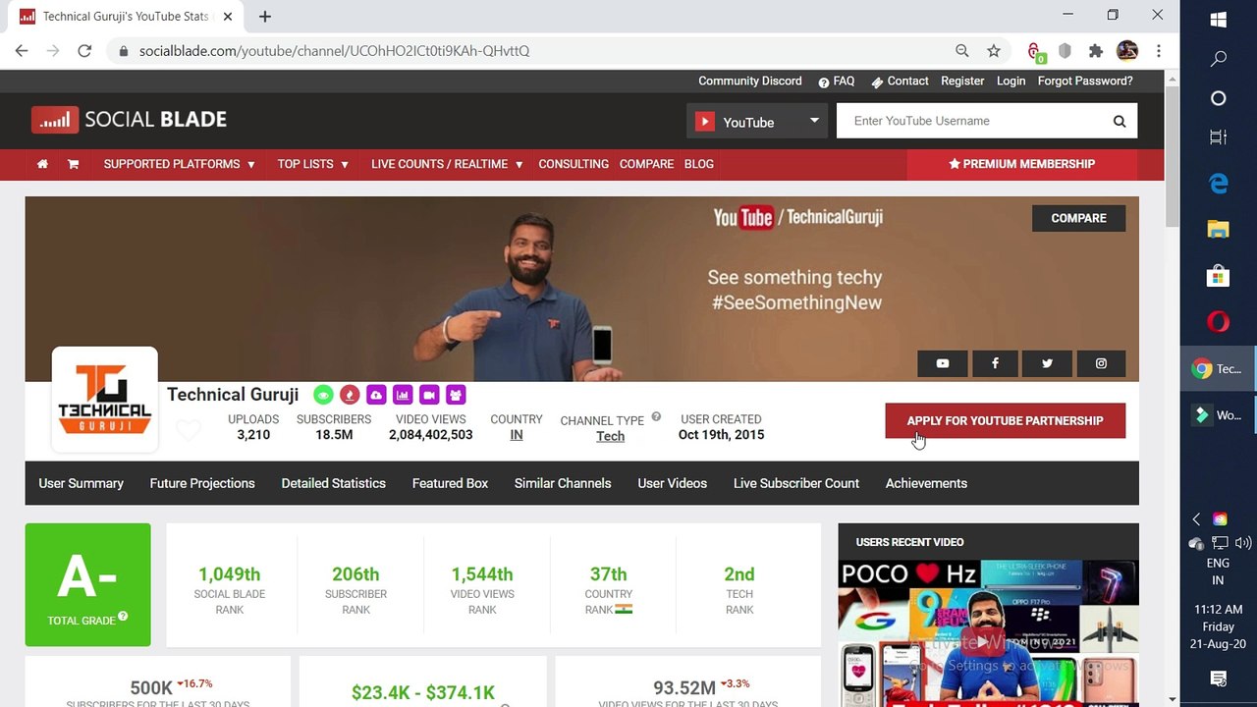Click the purple video camera badge icon
Viewport: 1257px width, 707px height.
point(429,395)
